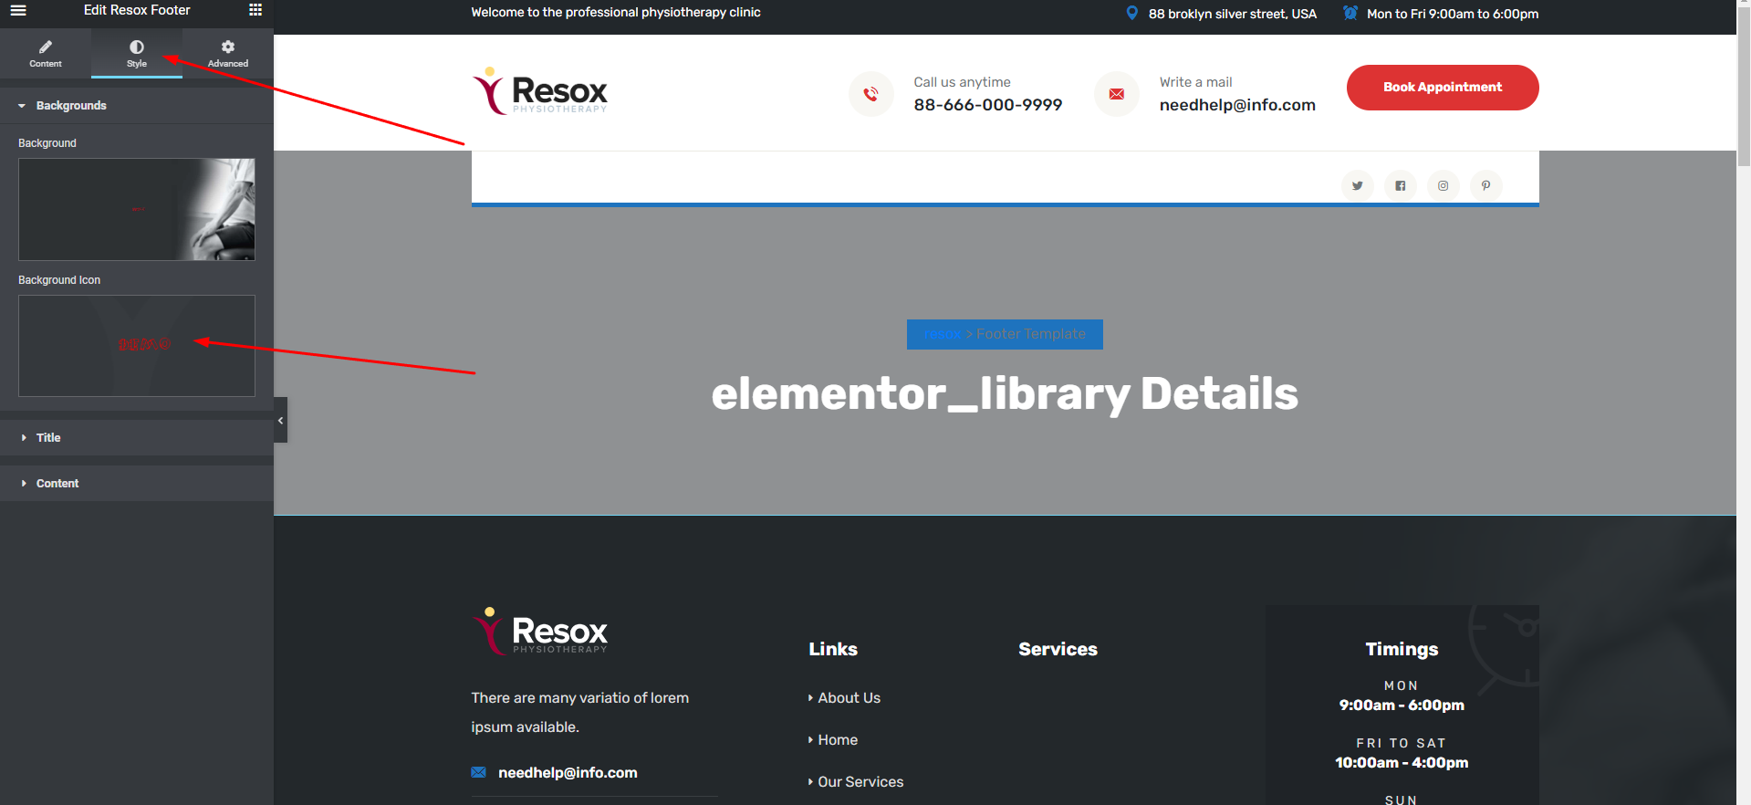Click the 10:00am - 4:00pm timing text
1751x805 pixels.
1402,762
